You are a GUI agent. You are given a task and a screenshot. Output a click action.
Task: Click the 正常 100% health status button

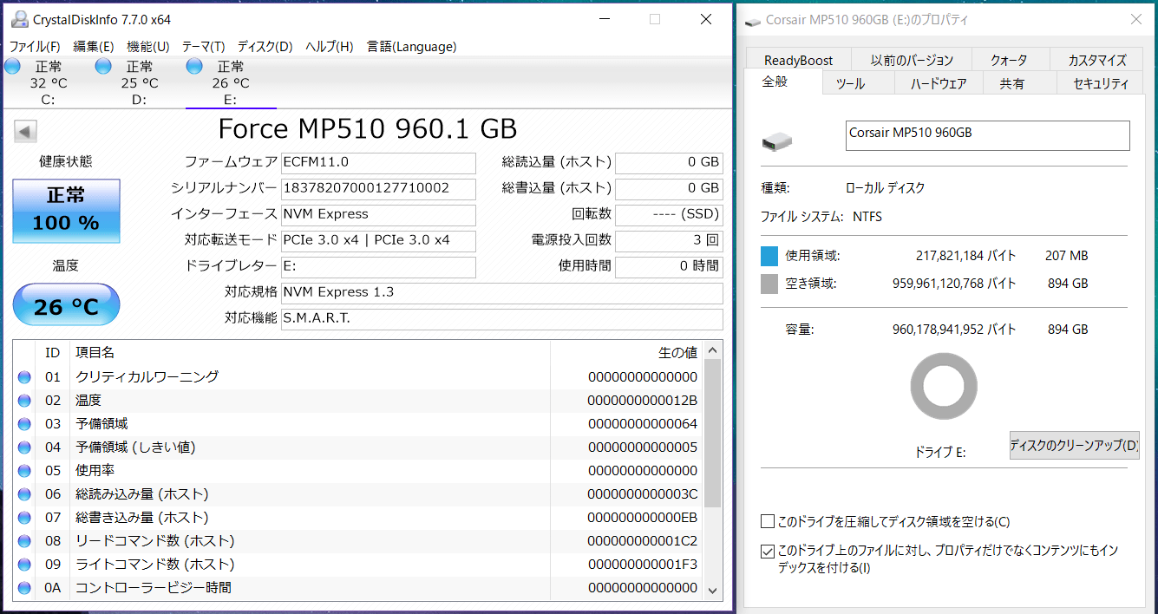(66, 211)
